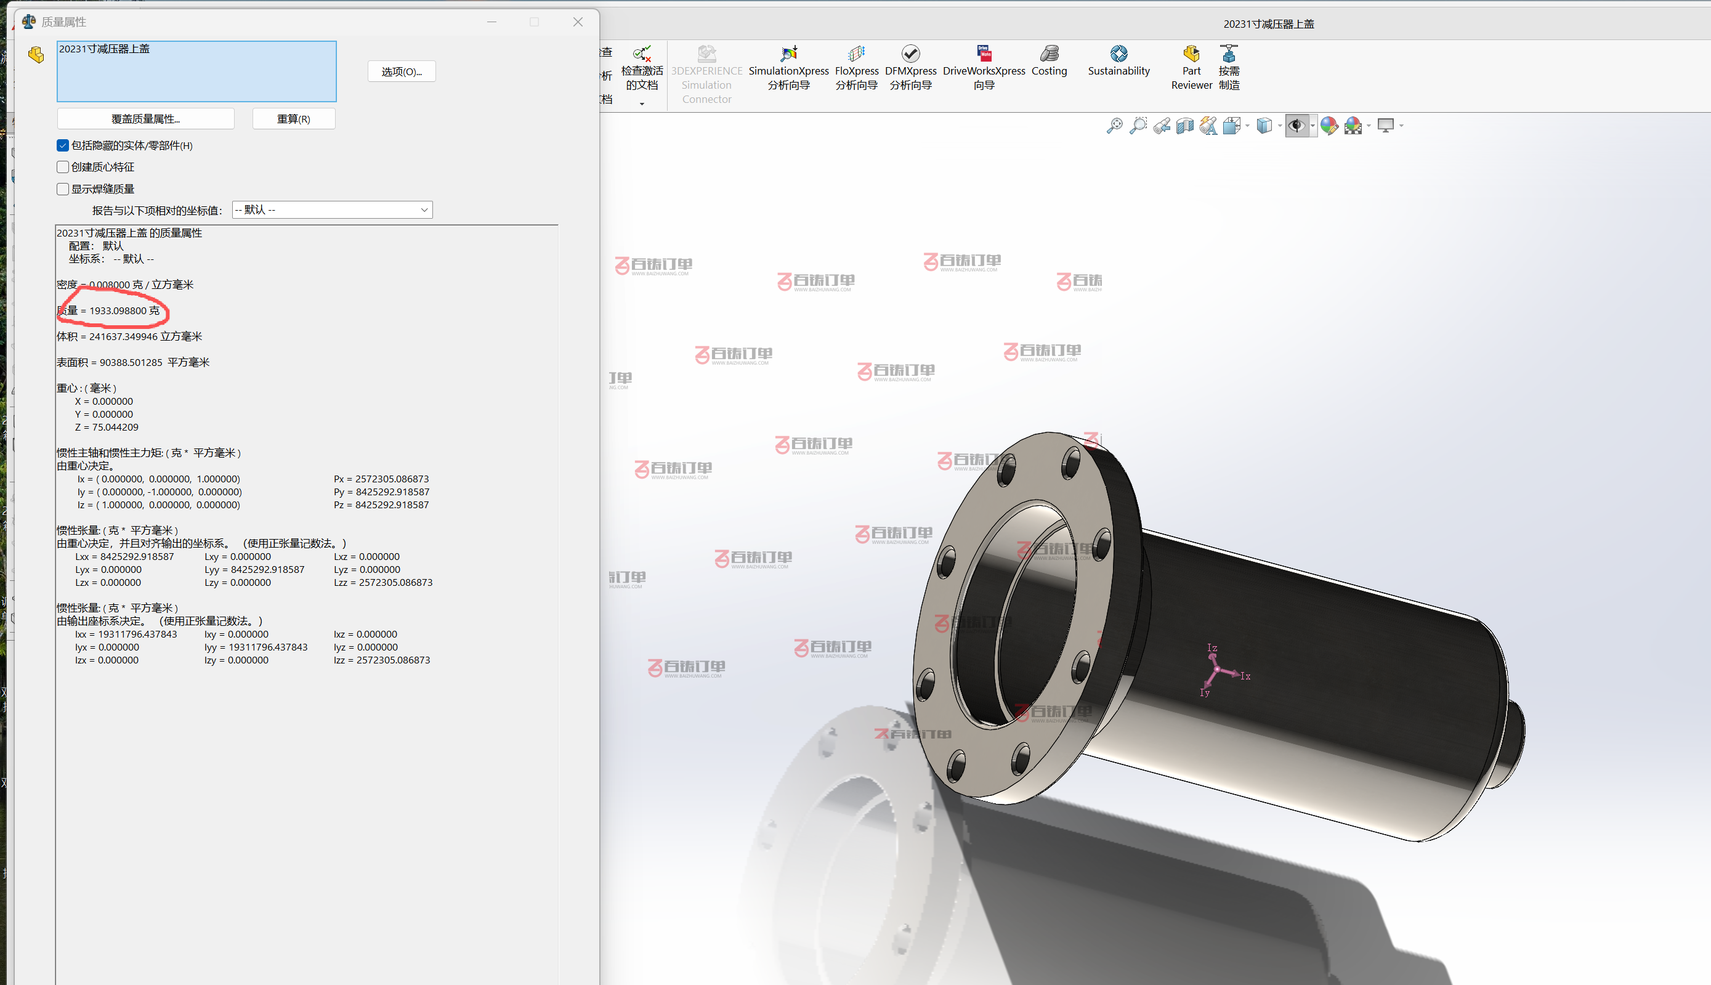This screenshot has height=985, width=1711.
Task: Click the Options (选项) button
Action: coord(401,71)
